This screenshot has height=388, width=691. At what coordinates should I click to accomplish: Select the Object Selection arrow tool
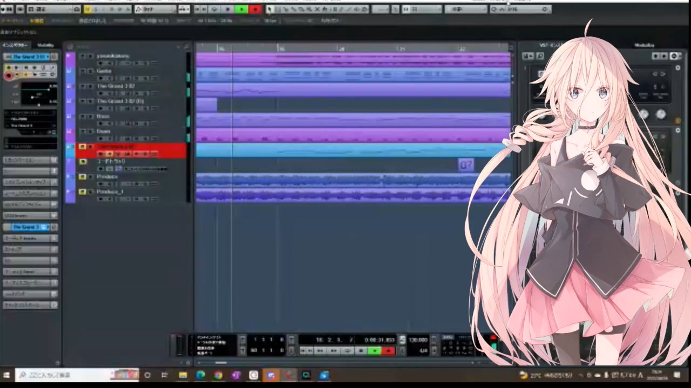[x=270, y=9]
